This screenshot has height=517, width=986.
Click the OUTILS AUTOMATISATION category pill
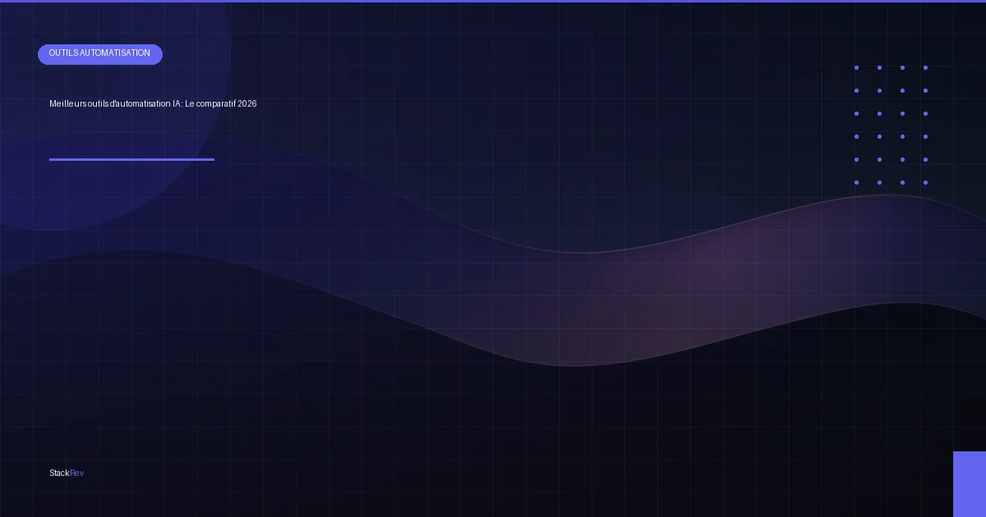100,54
